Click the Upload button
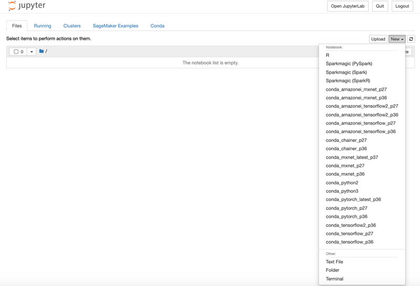Viewport: 420px width, 286px height. tap(378, 39)
